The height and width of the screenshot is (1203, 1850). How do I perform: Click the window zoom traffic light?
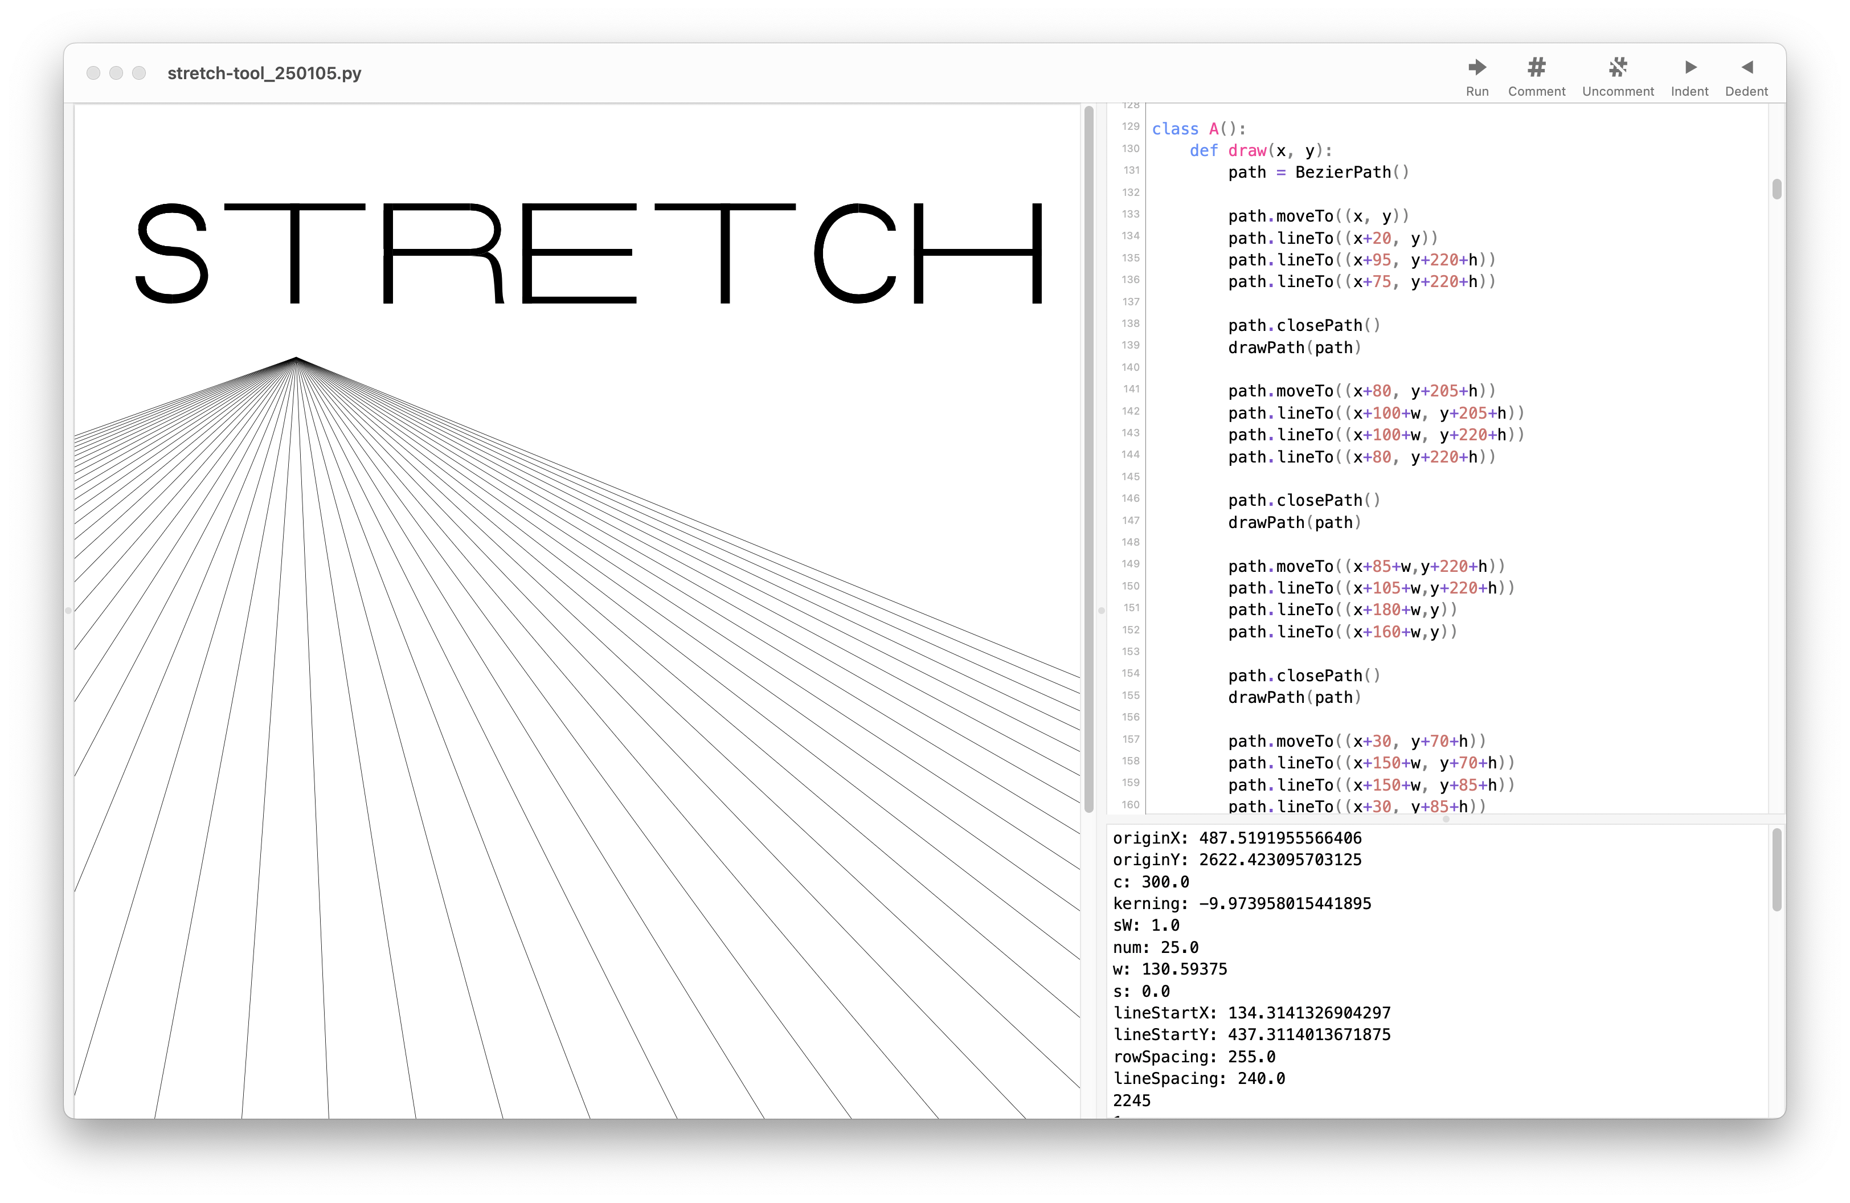point(139,73)
